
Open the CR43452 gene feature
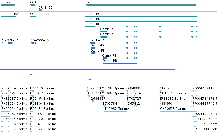click(x=41, y=10)
